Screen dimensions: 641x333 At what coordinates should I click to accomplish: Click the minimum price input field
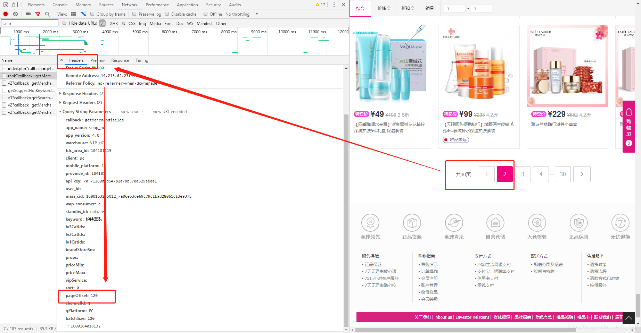(x=454, y=8)
